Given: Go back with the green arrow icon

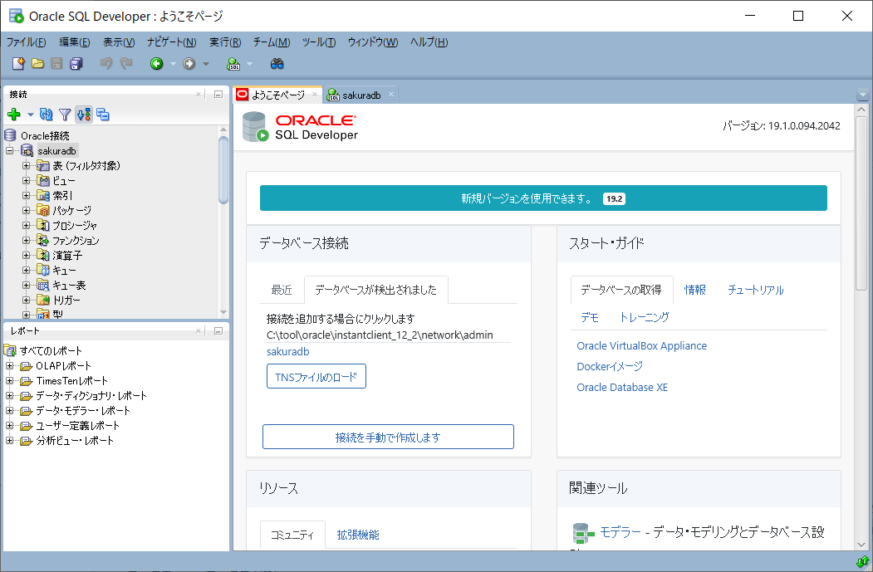Looking at the screenshot, I should pos(156,64).
